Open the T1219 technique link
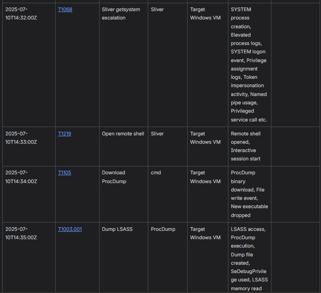Image resolution: width=321 pixels, height=293 pixels. pyautogui.click(x=64, y=134)
